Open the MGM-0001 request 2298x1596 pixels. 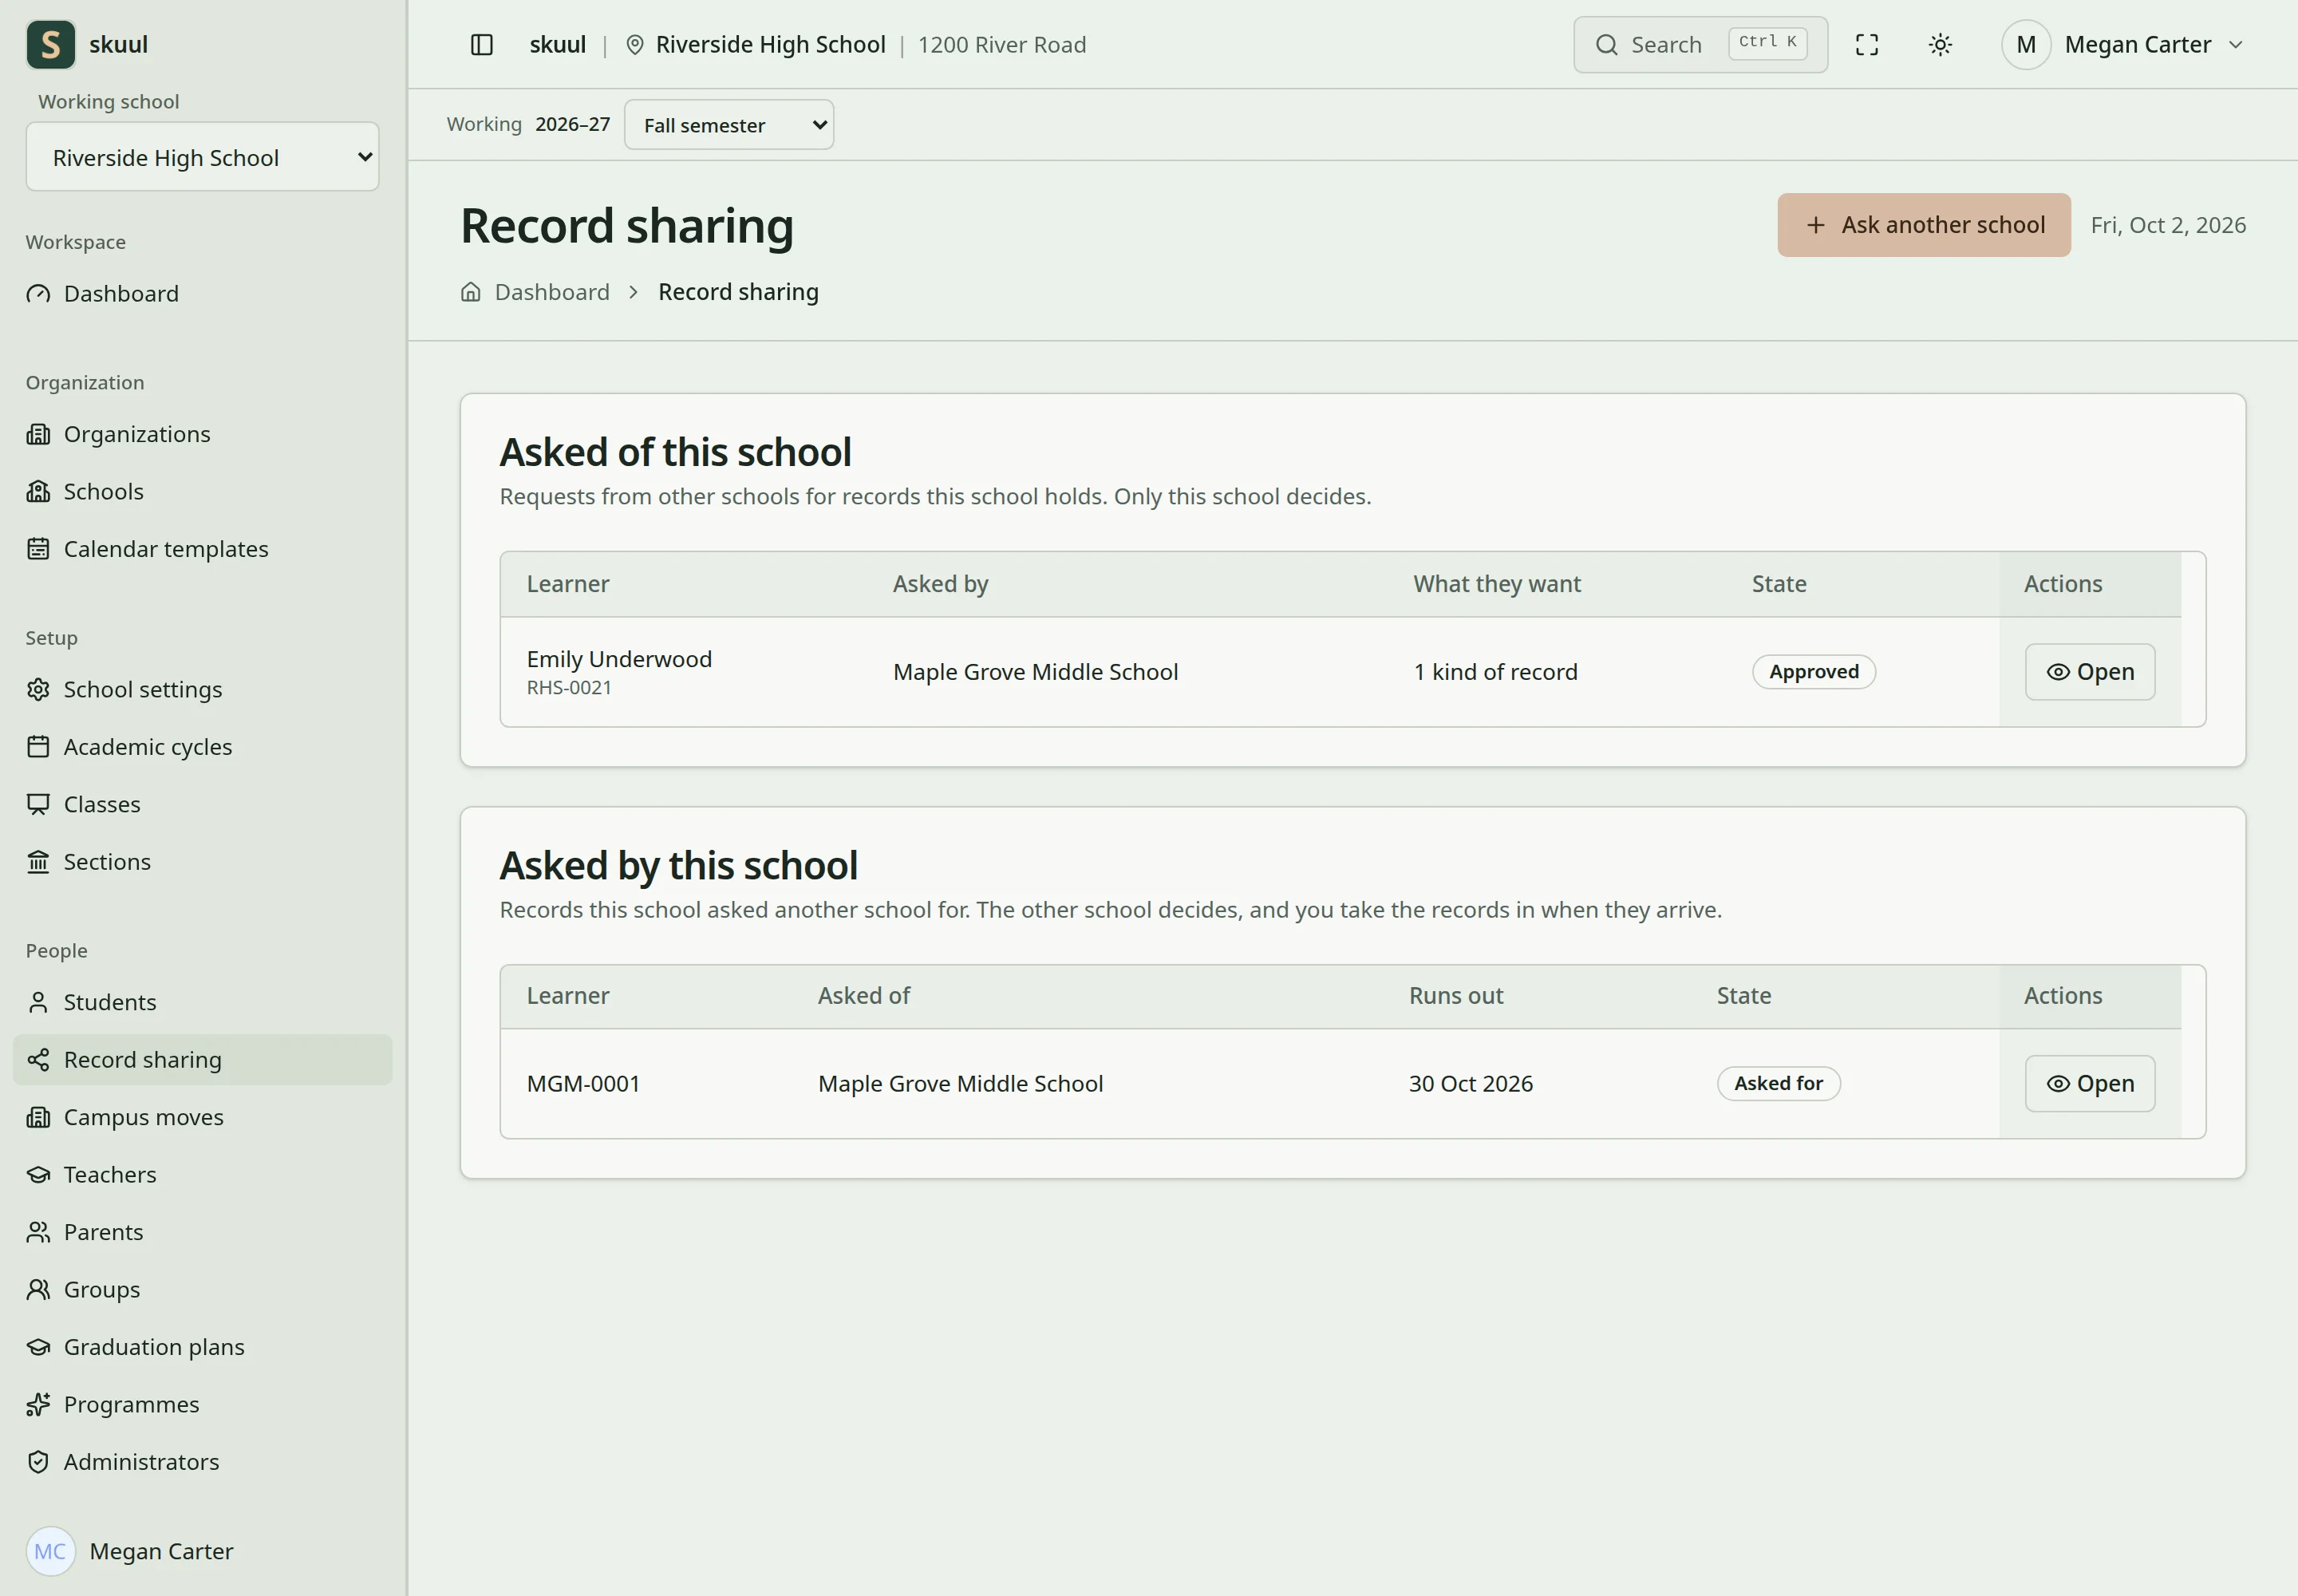coord(2089,1084)
